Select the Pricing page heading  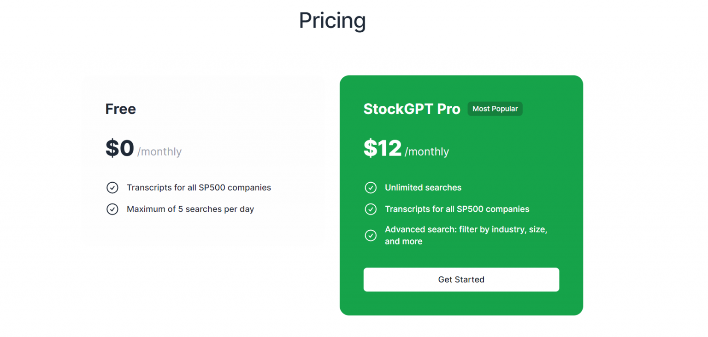point(332,20)
